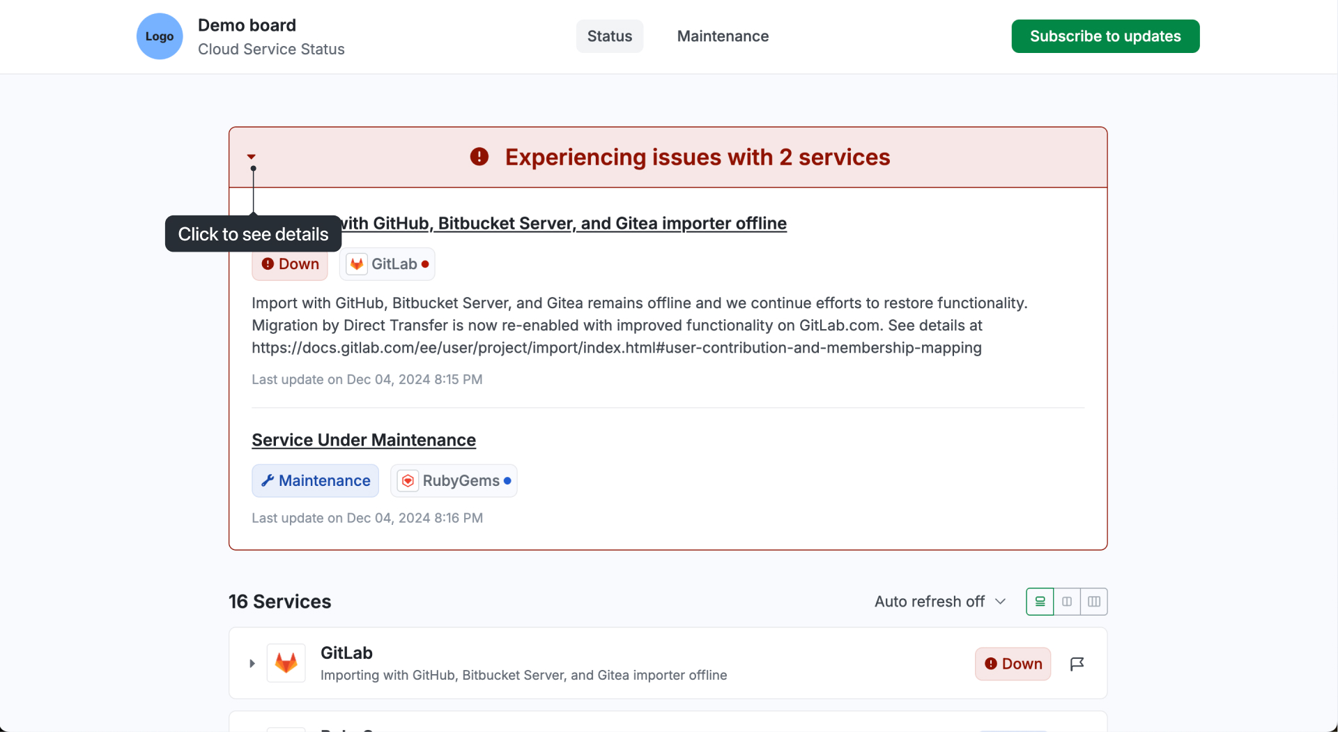Click the GitLab service name in list
This screenshot has height=732, width=1338.
pos(346,653)
